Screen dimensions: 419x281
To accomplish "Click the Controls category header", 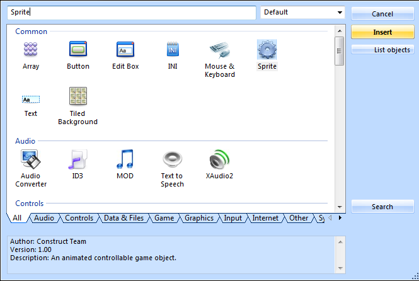I will click(30, 204).
